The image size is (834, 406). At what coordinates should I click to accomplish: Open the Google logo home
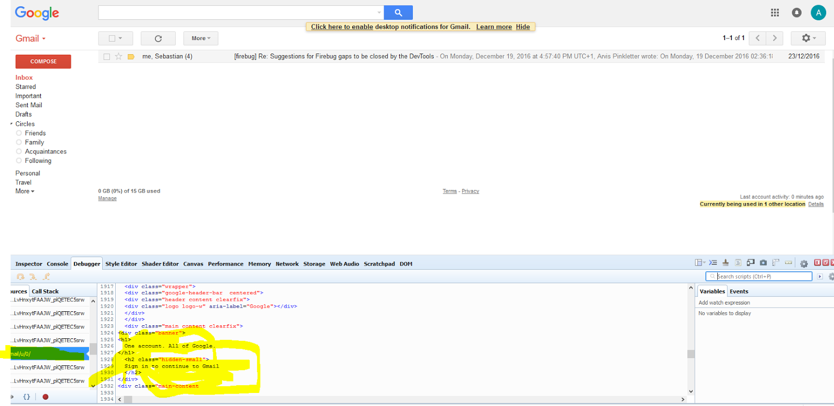37,13
